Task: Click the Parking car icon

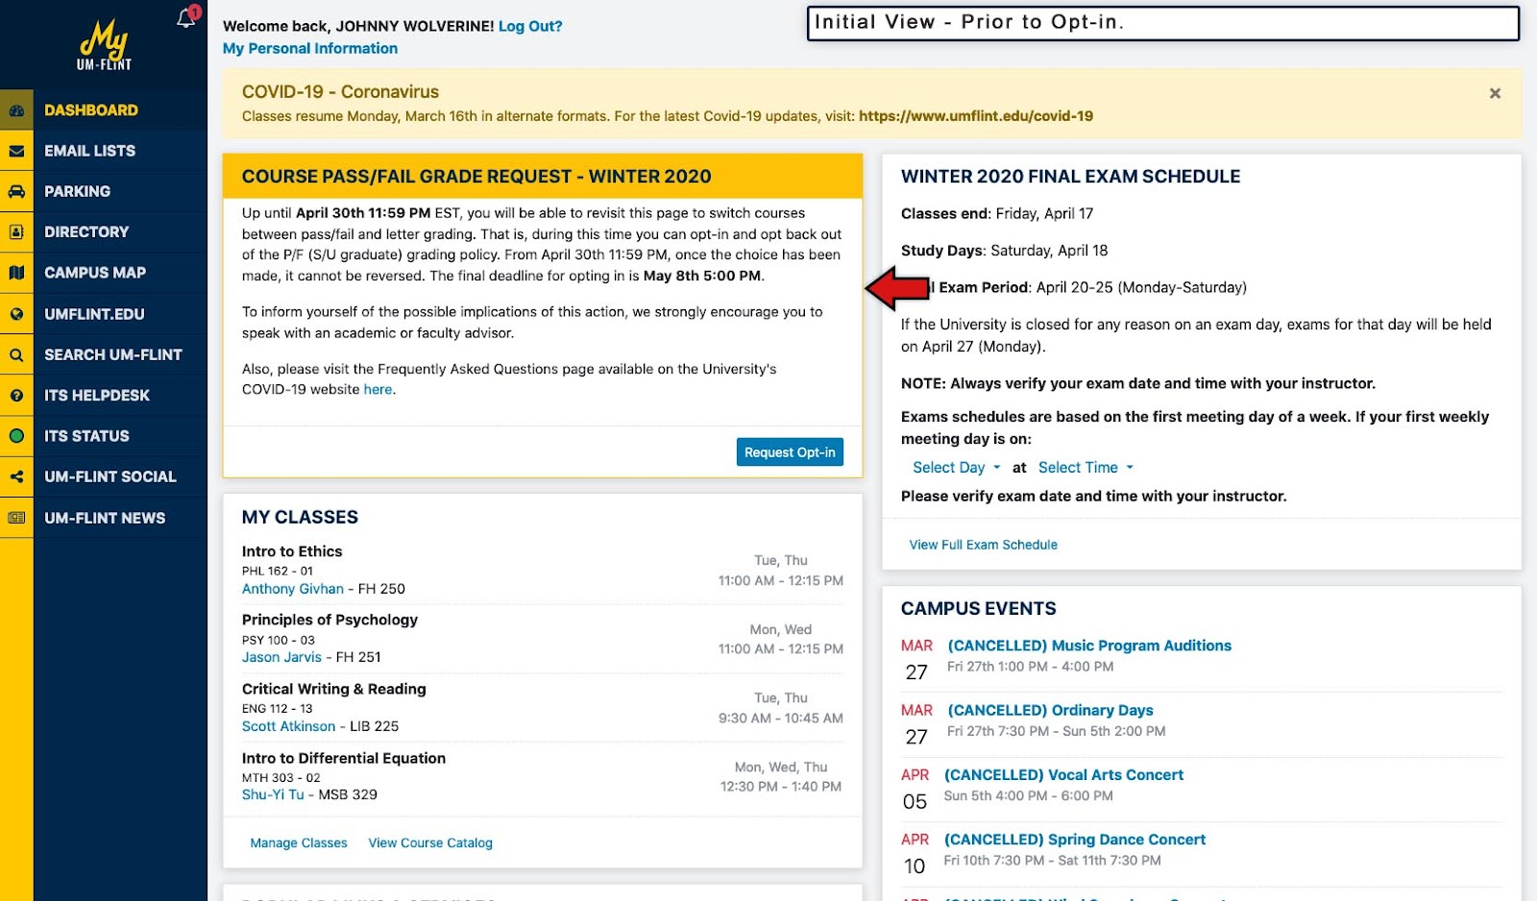Action: [x=16, y=191]
